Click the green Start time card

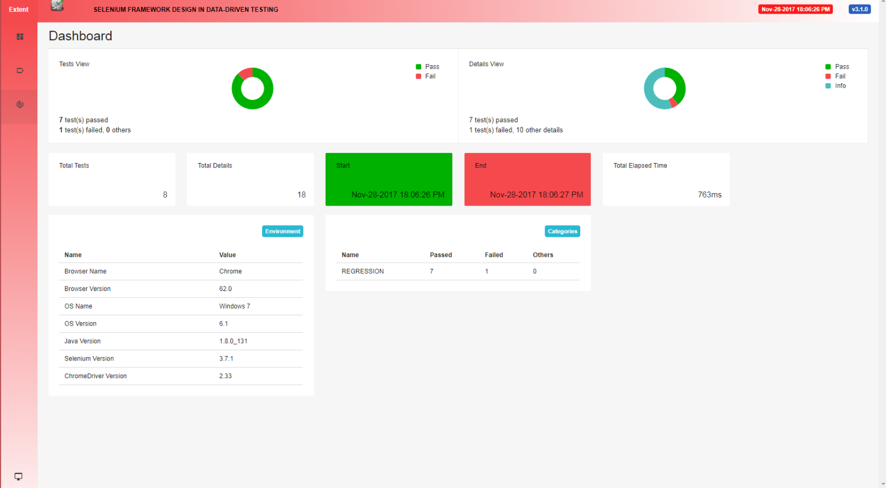pos(389,179)
